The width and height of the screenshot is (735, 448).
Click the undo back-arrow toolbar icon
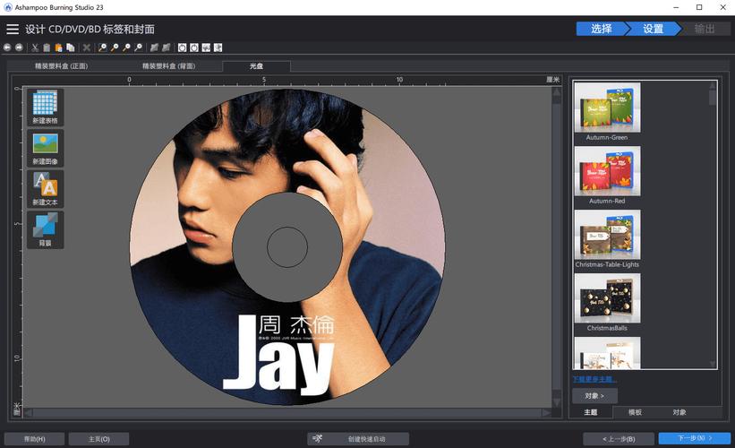7,47
